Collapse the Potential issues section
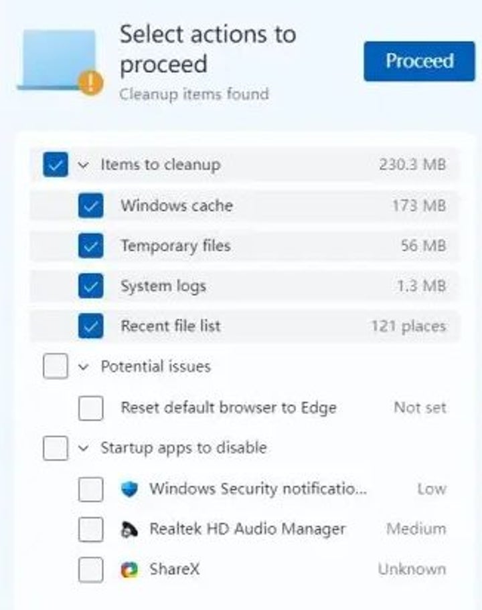The width and height of the screenshot is (482, 610). (x=83, y=367)
